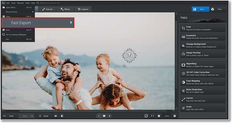Open the Change Background tool
This screenshot has height=123, width=232.
tap(203, 45)
